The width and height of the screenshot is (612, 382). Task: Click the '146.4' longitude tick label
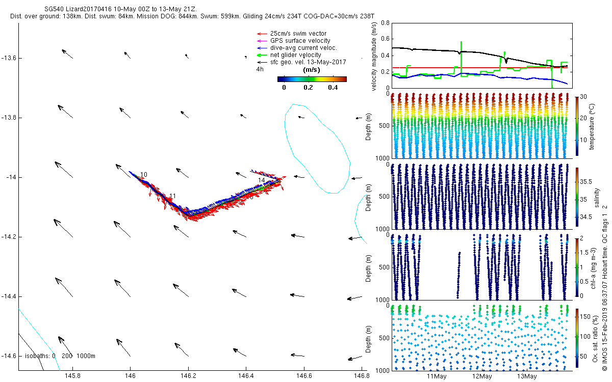pos(246,376)
